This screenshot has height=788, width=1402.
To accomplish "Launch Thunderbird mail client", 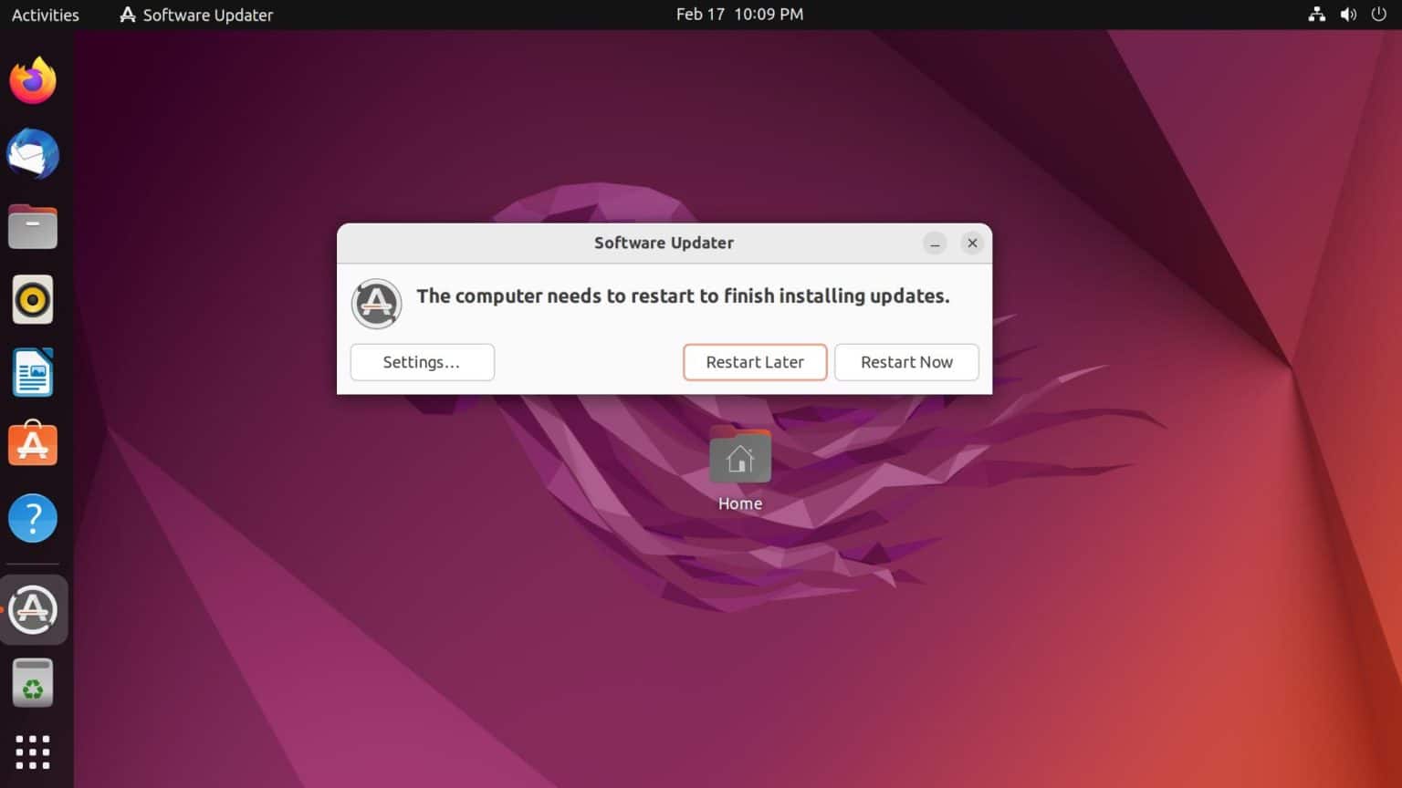I will 33,153.
